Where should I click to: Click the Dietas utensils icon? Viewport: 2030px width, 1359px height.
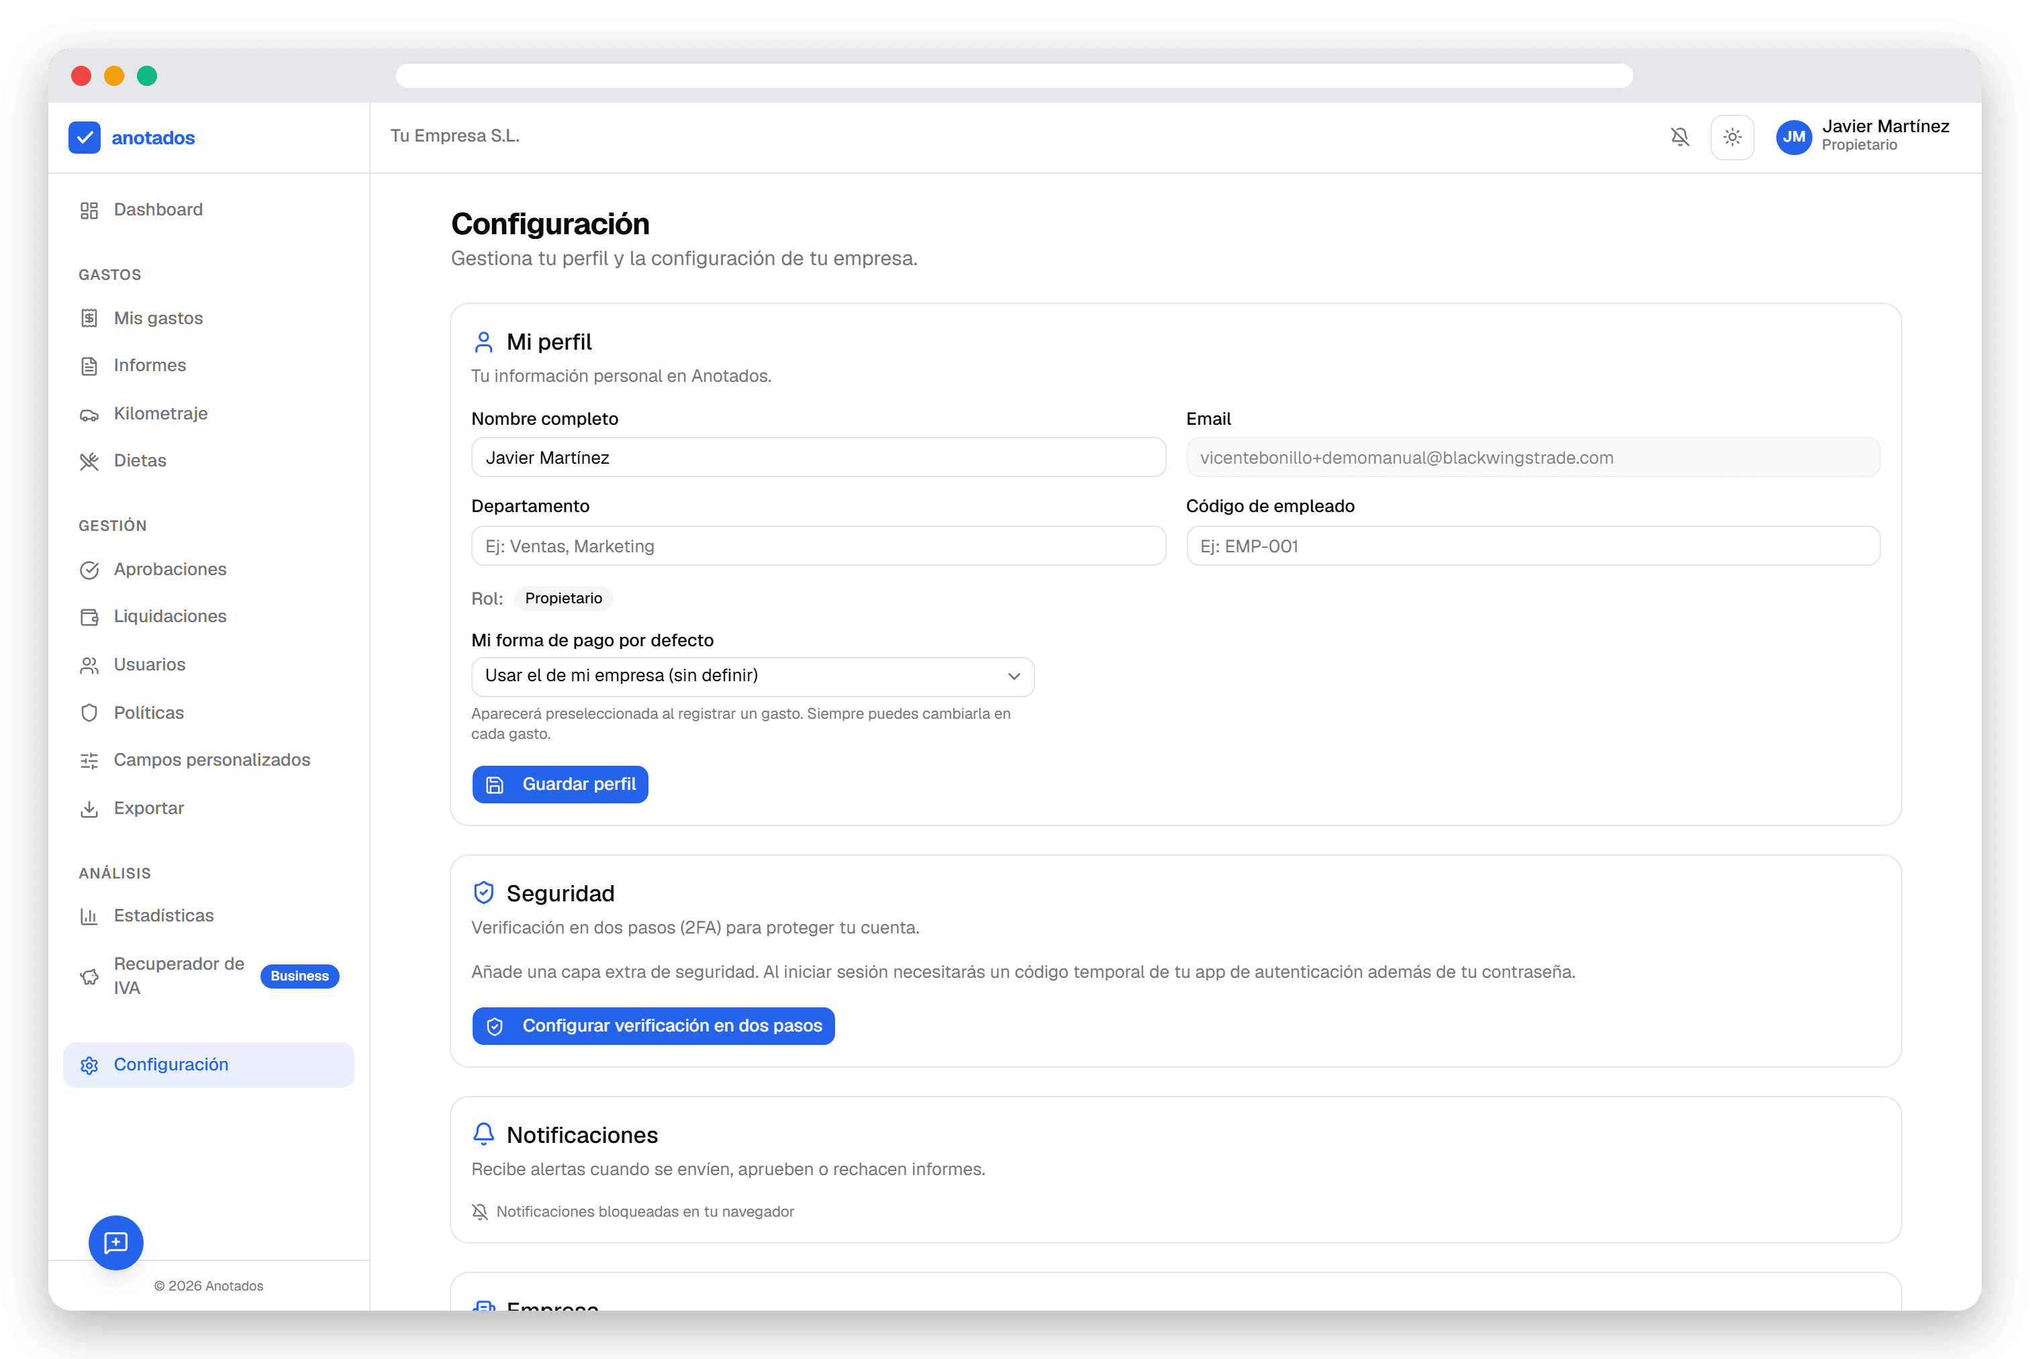click(89, 461)
